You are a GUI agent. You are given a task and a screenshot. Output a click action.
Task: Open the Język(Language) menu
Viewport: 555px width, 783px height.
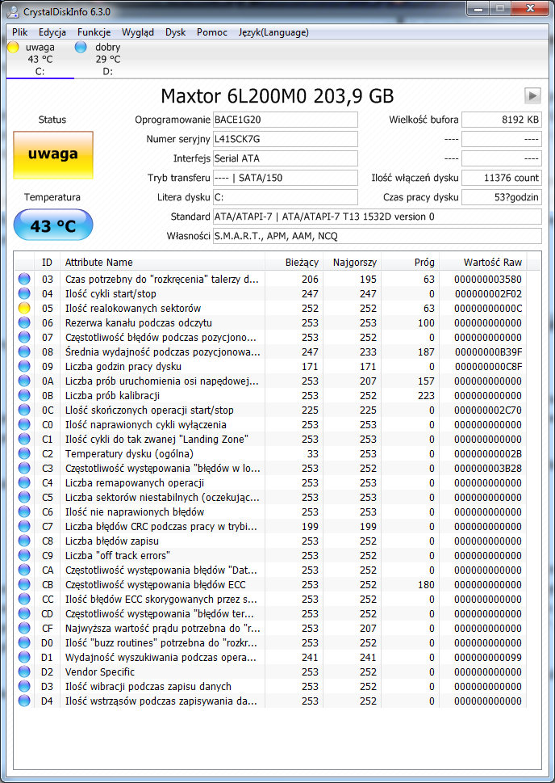273,32
